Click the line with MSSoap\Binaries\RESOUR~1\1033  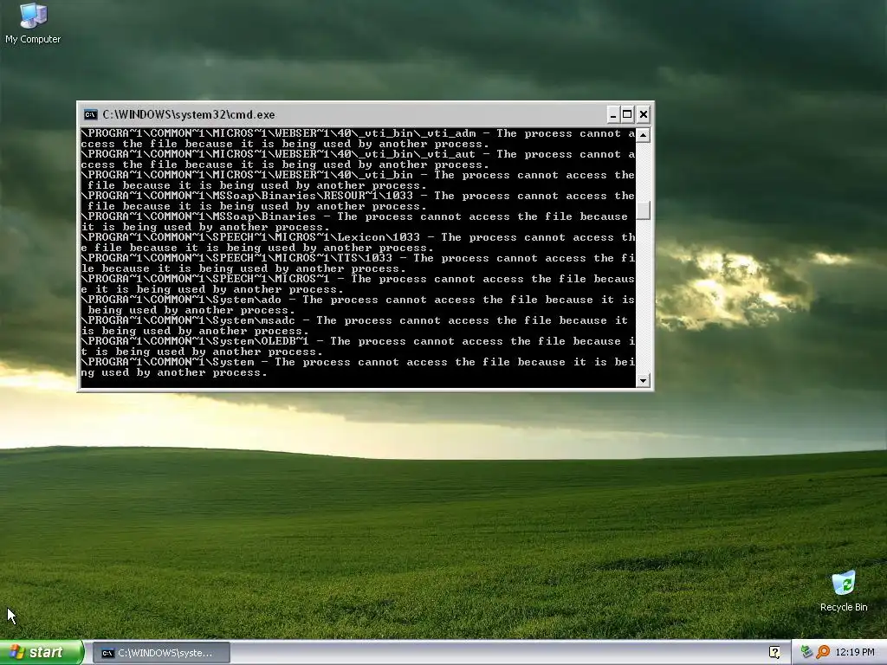[358, 197]
